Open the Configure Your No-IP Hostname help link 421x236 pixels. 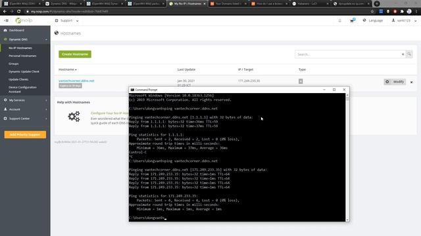[x=110, y=113]
